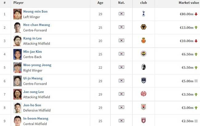
Task: Click Wolves club crest icon
Action: [143, 27]
